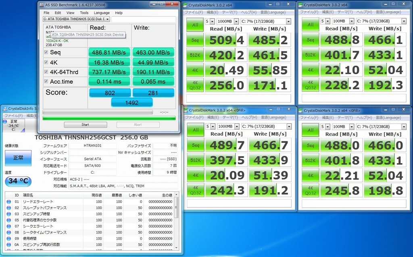
Task: Uncheck the Seq test checkbox
Action: [x=46, y=52]
